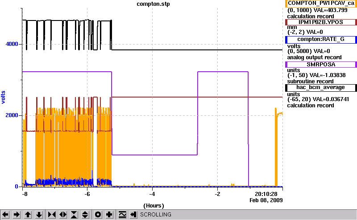The image size is (357, 220).
Task: Click the -2 hours x-axis label
Action: [x=217, y=194]
